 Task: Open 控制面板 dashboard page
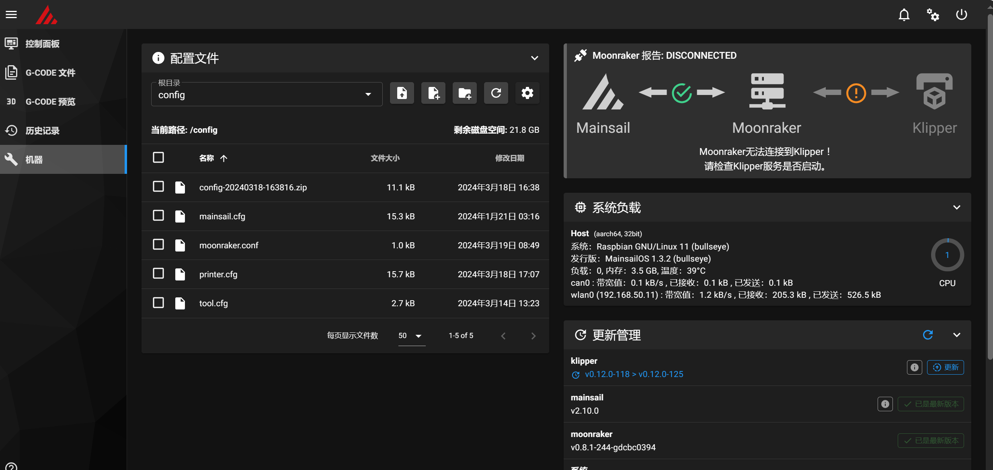(63, 43)
